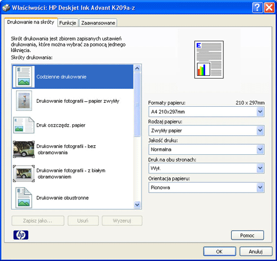
Task: Click the printer icon in title bar
Action: click(6, 8)
